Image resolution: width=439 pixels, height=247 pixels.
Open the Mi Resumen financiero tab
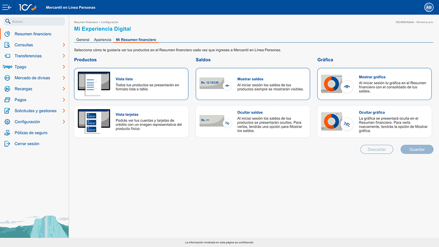click(x=136, y=40)
